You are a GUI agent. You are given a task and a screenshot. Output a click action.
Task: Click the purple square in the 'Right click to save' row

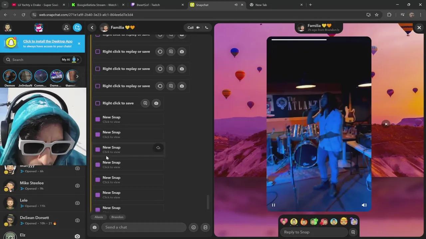coord(98,103)
